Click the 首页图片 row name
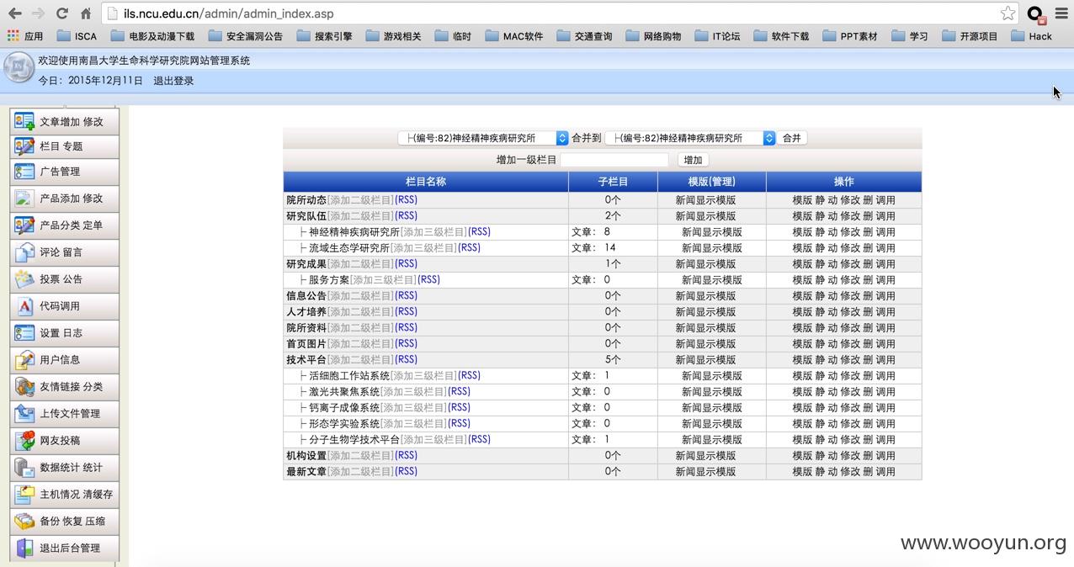1074x567 pixels. 306,344
